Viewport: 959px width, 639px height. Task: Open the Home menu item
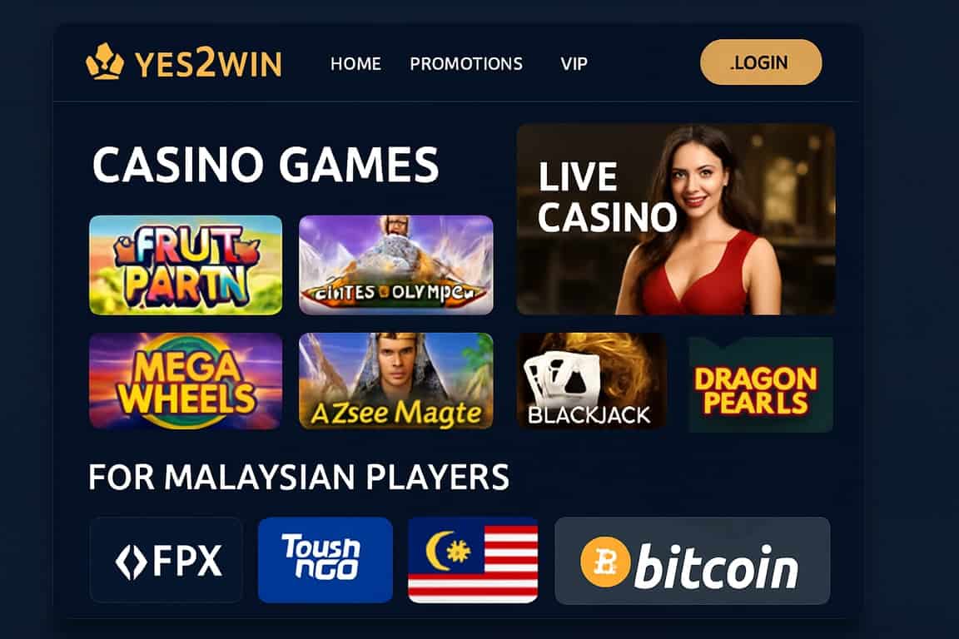pos(355,63)
